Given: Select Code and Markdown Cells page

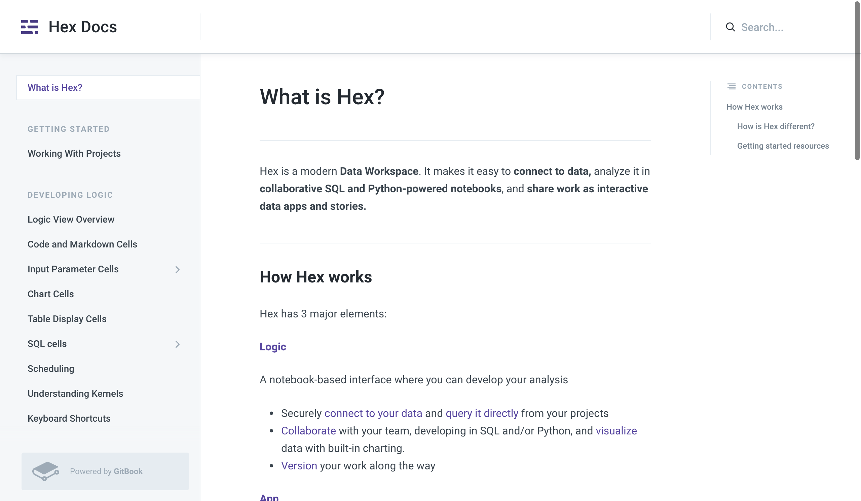Looking at the screenshot, I should coord(82,244).
